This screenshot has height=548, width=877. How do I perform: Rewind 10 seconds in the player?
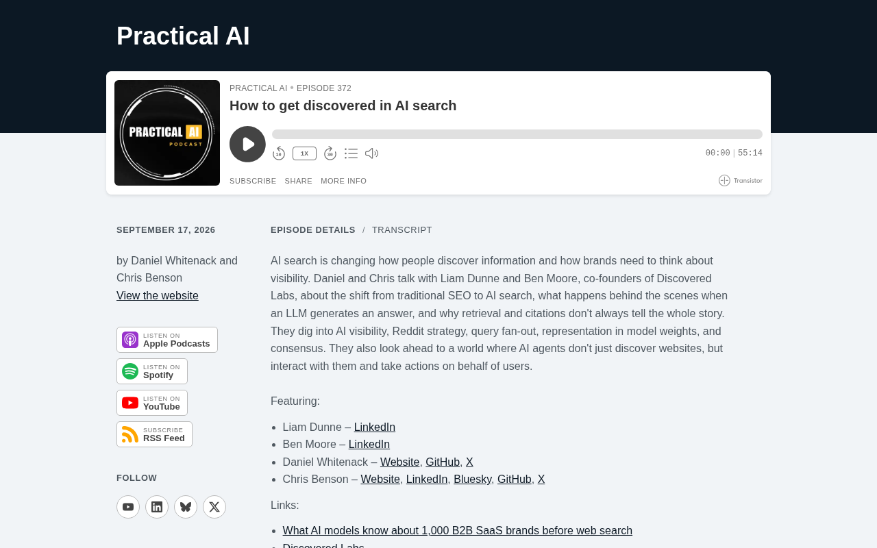[x=279, y=153]
